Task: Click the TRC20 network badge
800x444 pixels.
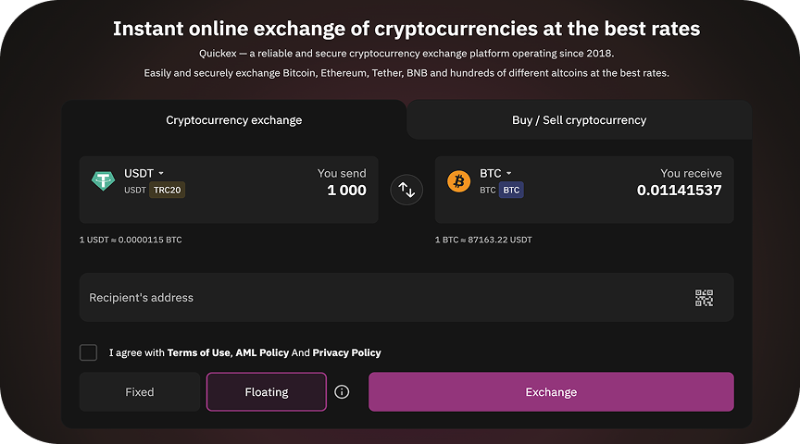Action: 168,190
